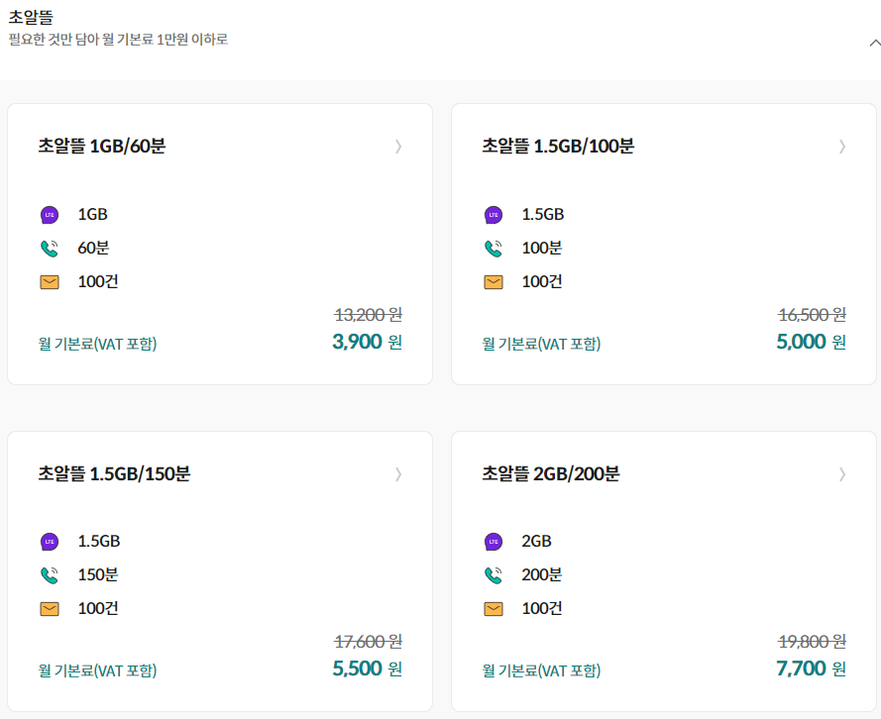Screen dimensions: 881x719
Task: Click the 2GB data amount text
Action: [536, 541]
